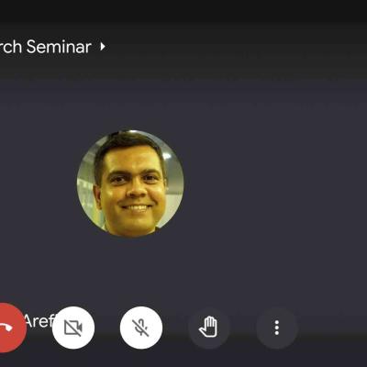Raise your hand in the meeting
Screen dimensions: 367x367
(x=209, y=328)
